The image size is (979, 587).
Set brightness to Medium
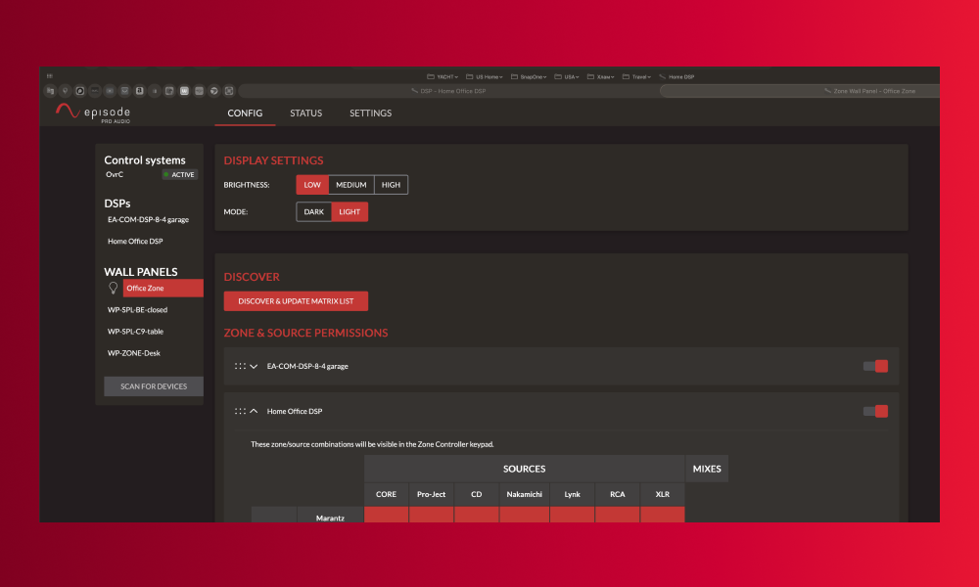pos(350,185)
